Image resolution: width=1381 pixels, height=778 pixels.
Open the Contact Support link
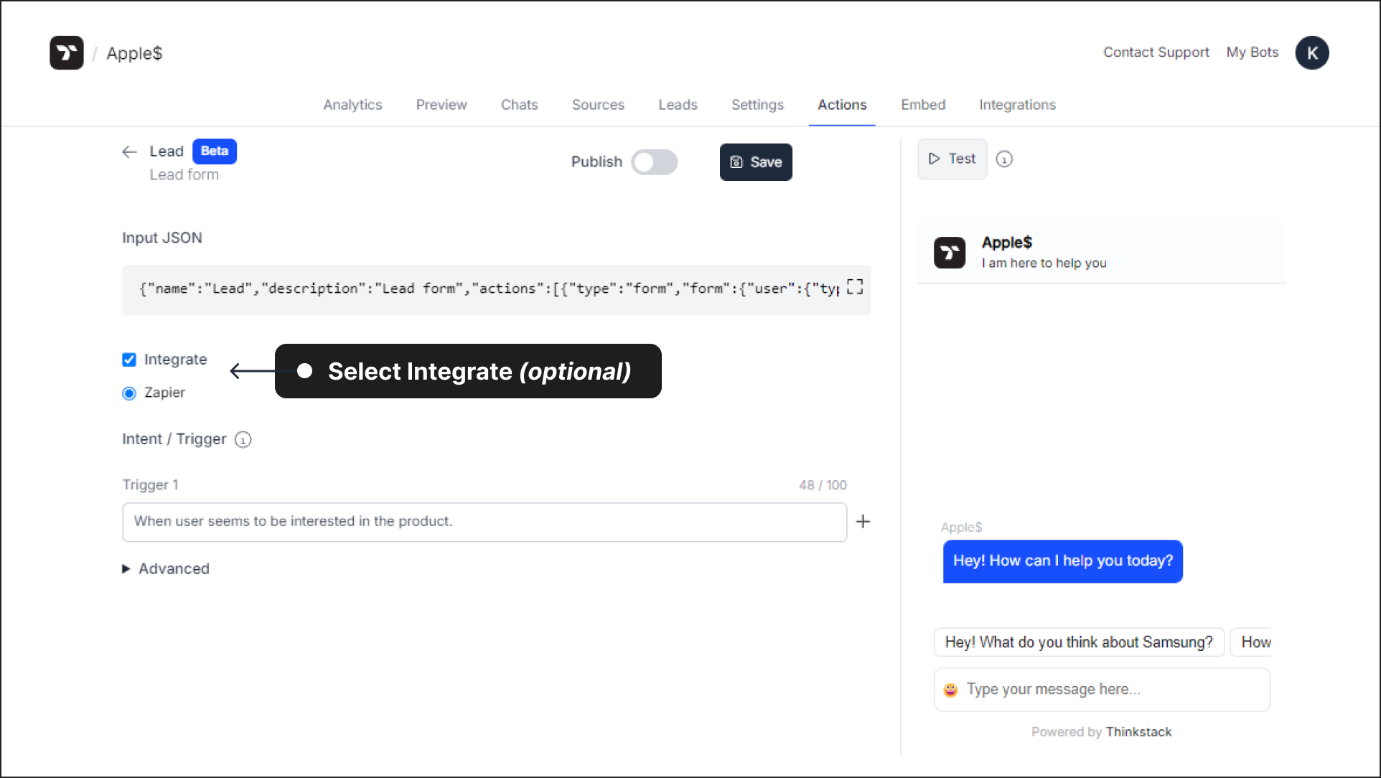click(x=1156, y=52)
